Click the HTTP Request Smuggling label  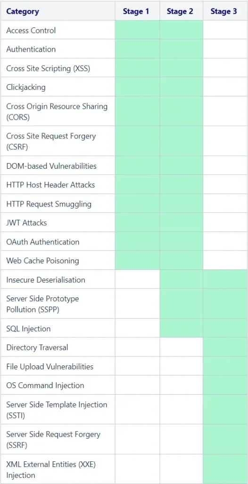click(49, 204)
